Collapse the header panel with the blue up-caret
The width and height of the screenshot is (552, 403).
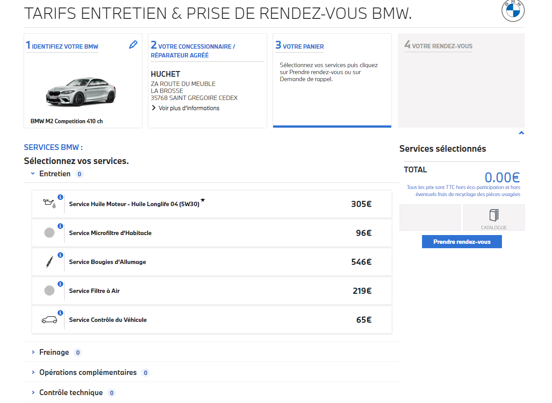(x=521, y=133)
